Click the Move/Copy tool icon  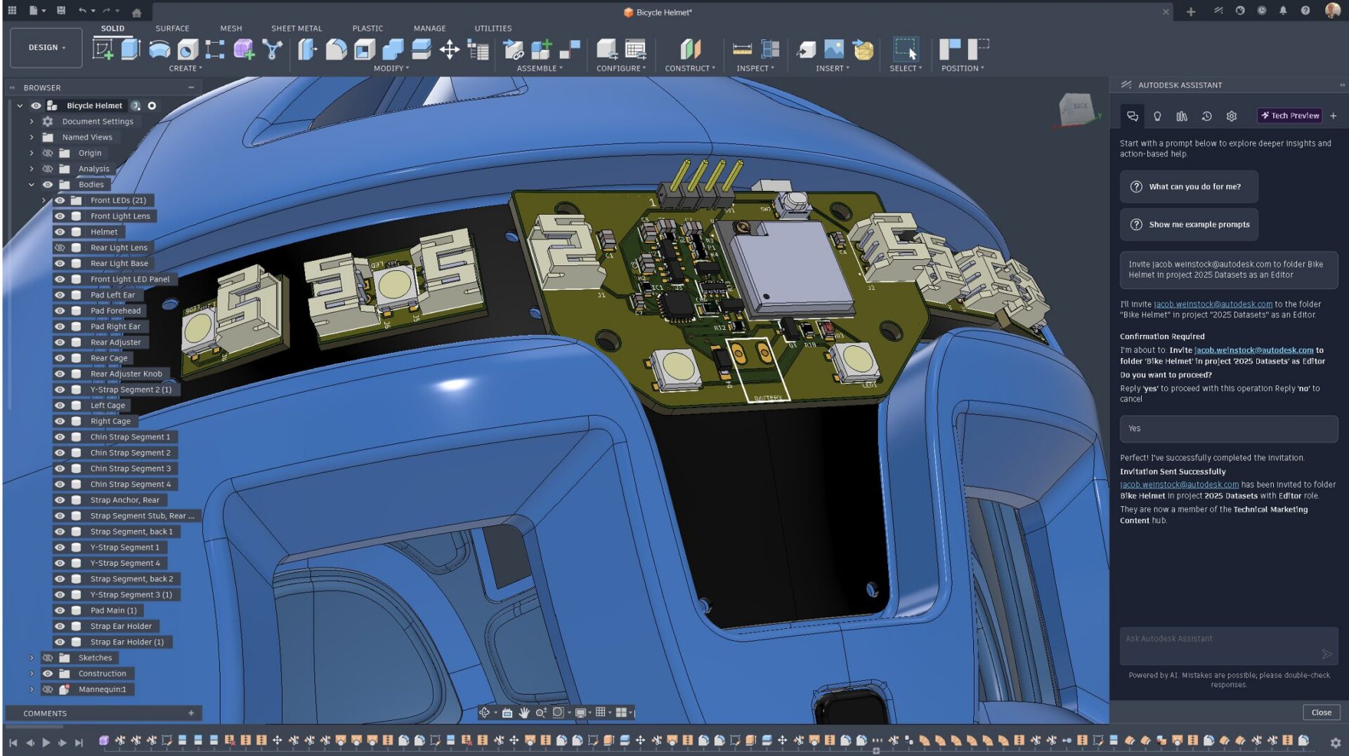pyautogui.click(x=449, y=49)
